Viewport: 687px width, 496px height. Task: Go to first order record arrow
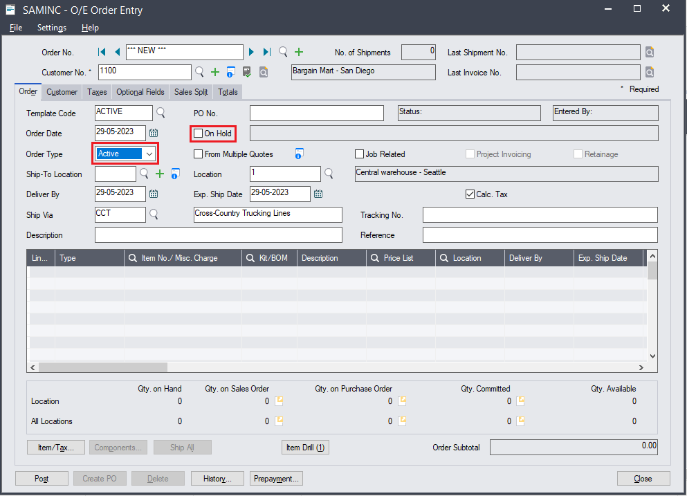[102, 52]
